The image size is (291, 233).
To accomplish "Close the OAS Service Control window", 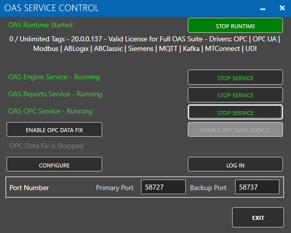I will point(282,8).
